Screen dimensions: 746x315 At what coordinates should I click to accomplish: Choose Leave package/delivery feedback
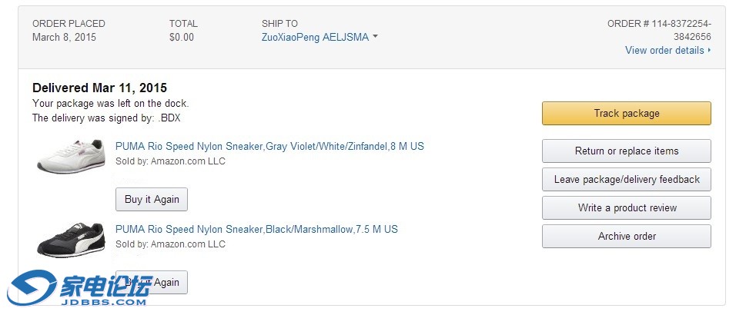pyautogui.click(x=627, y=180)
